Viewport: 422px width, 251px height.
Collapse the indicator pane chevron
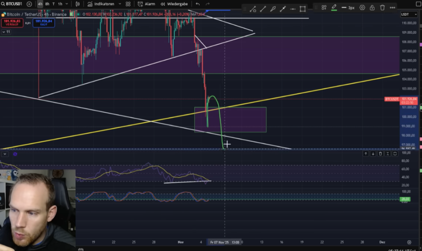[x=5, y=154]
